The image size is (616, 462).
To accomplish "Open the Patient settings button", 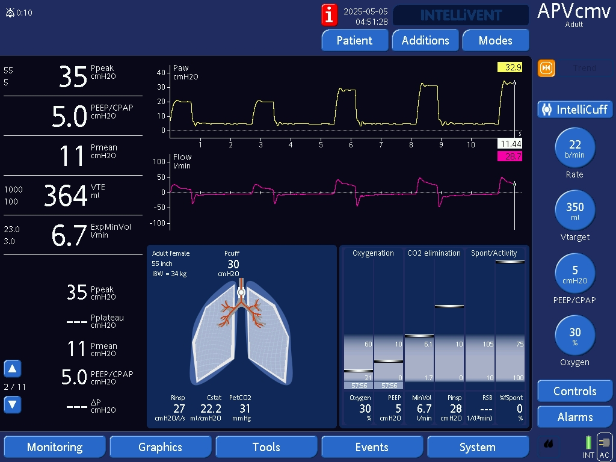I will coord(354,40).
